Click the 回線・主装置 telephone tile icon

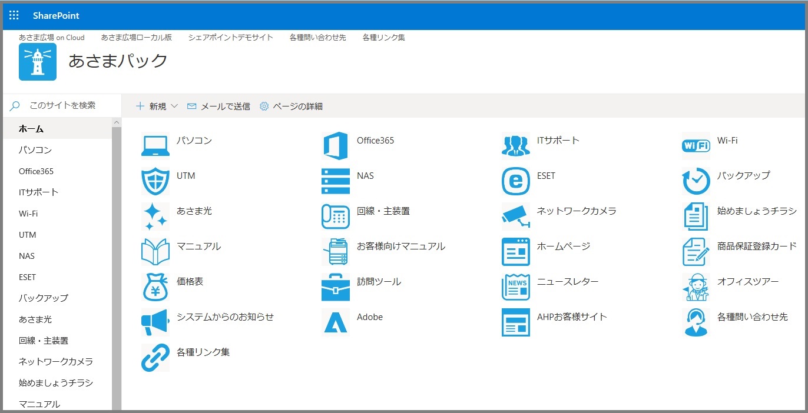pos(336,217)
